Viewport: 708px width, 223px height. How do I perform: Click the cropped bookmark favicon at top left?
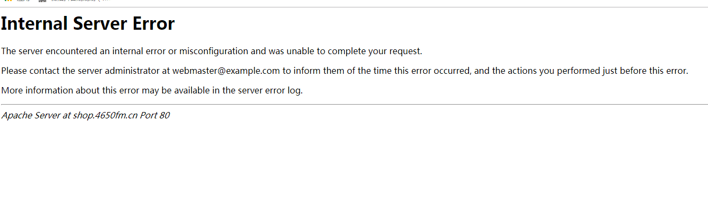coord(8,1)
